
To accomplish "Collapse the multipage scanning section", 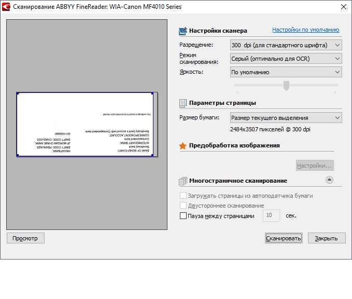I will pyautogui.click(x=329, y=180).
